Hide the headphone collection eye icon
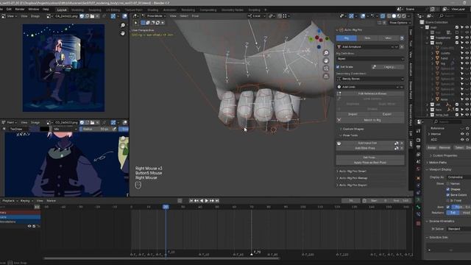Image resolution: width=471 pixels, height=265 pixels. coord(467,38)
